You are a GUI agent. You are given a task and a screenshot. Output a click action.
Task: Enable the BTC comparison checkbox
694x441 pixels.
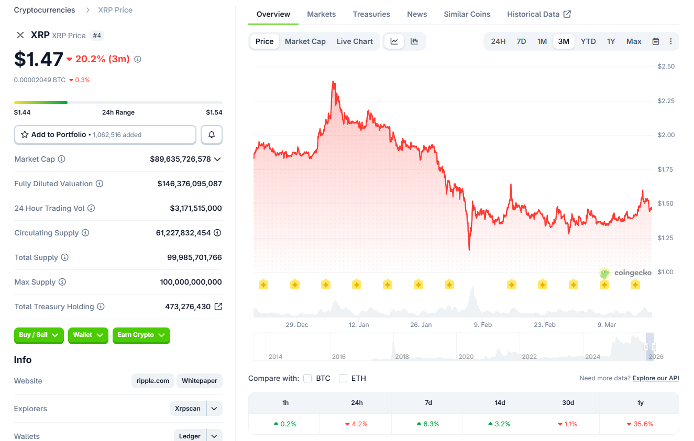coord(307,378)
